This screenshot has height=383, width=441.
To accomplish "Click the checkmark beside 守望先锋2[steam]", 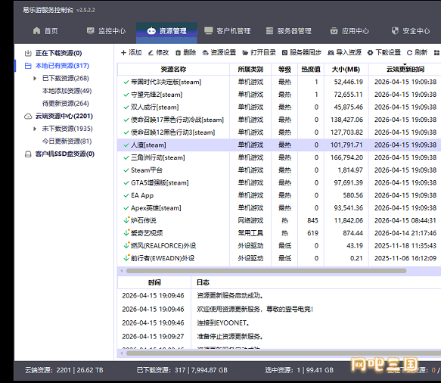I will click(126, 95).
